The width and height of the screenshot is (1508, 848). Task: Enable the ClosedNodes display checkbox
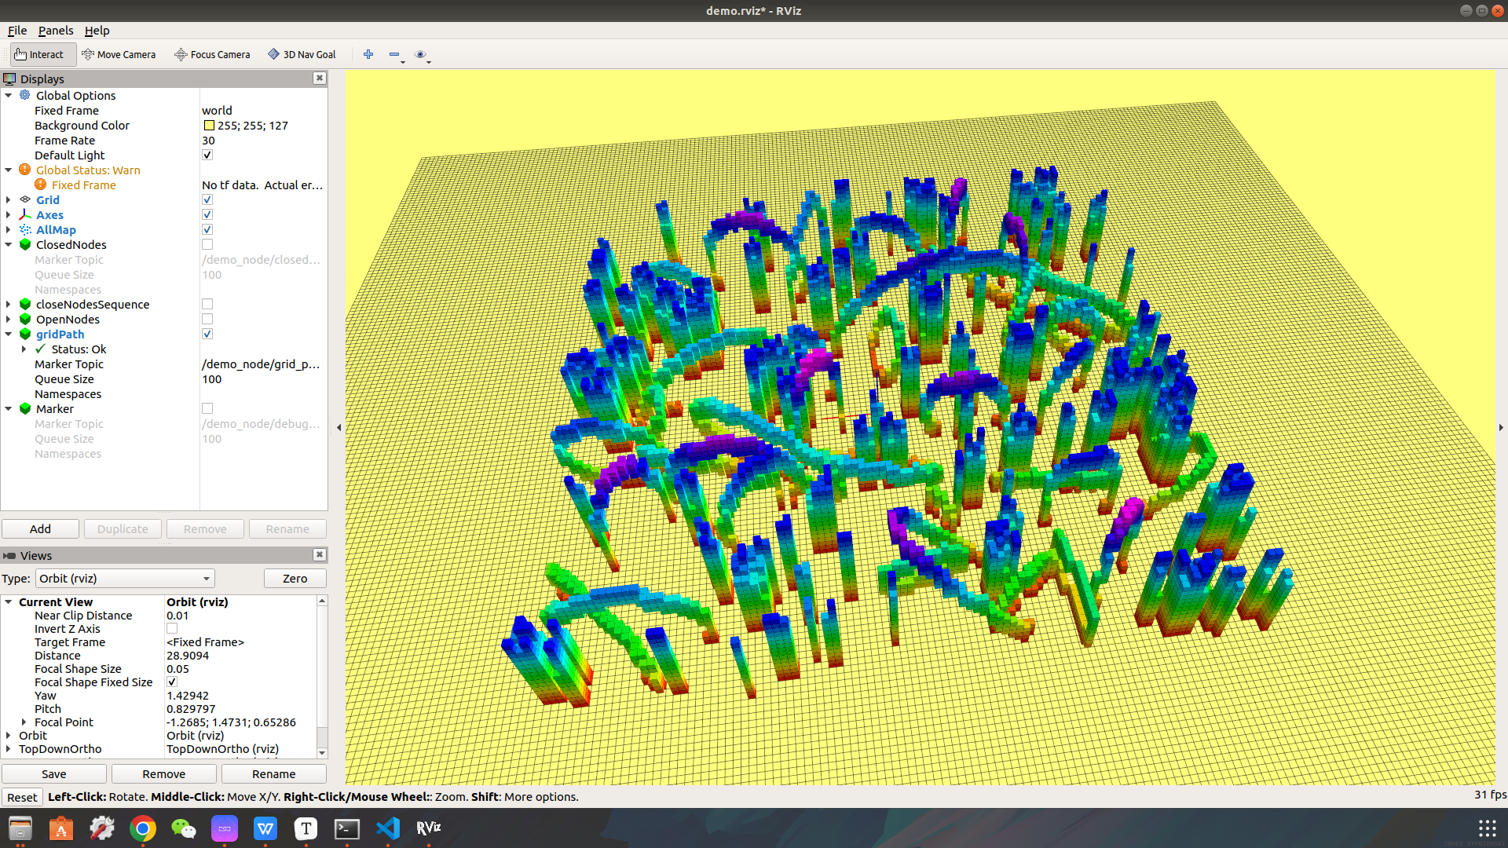coord(207,245)
